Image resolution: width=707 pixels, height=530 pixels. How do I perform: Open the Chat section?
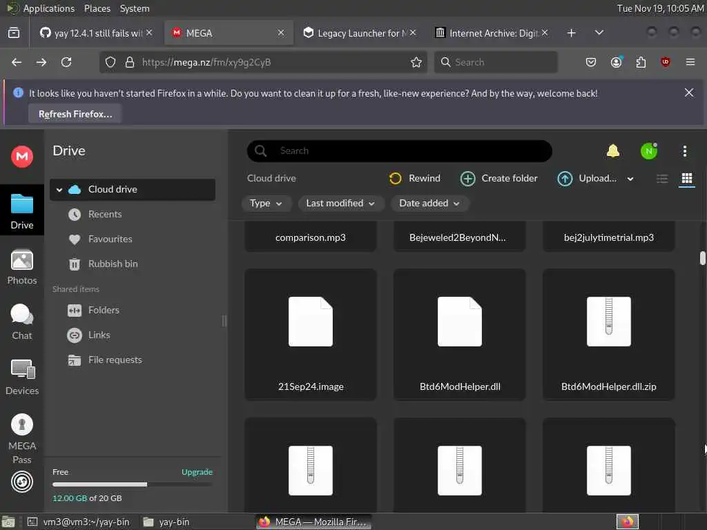(x=21, y=322)
